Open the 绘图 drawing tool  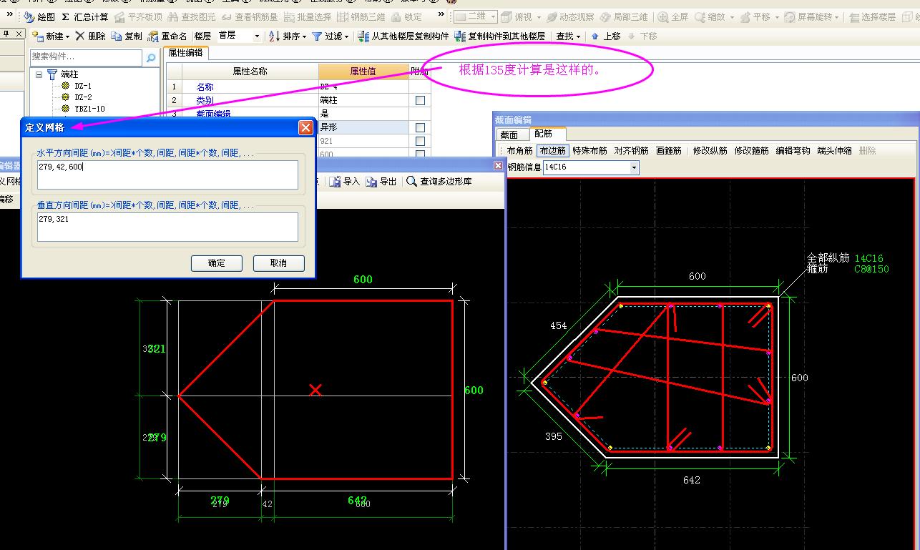coord(39,16)
